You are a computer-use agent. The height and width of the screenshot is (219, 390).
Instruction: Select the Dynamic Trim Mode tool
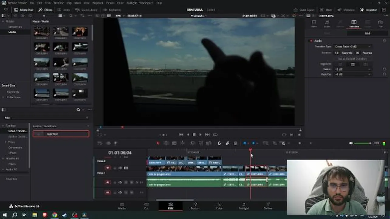(x=174, y=143)
